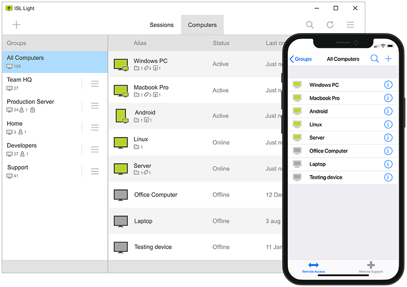Screen dimensions: 407x287
Task: Click the Macbook Pro monitor icon in desktop list
Action: 121,91
